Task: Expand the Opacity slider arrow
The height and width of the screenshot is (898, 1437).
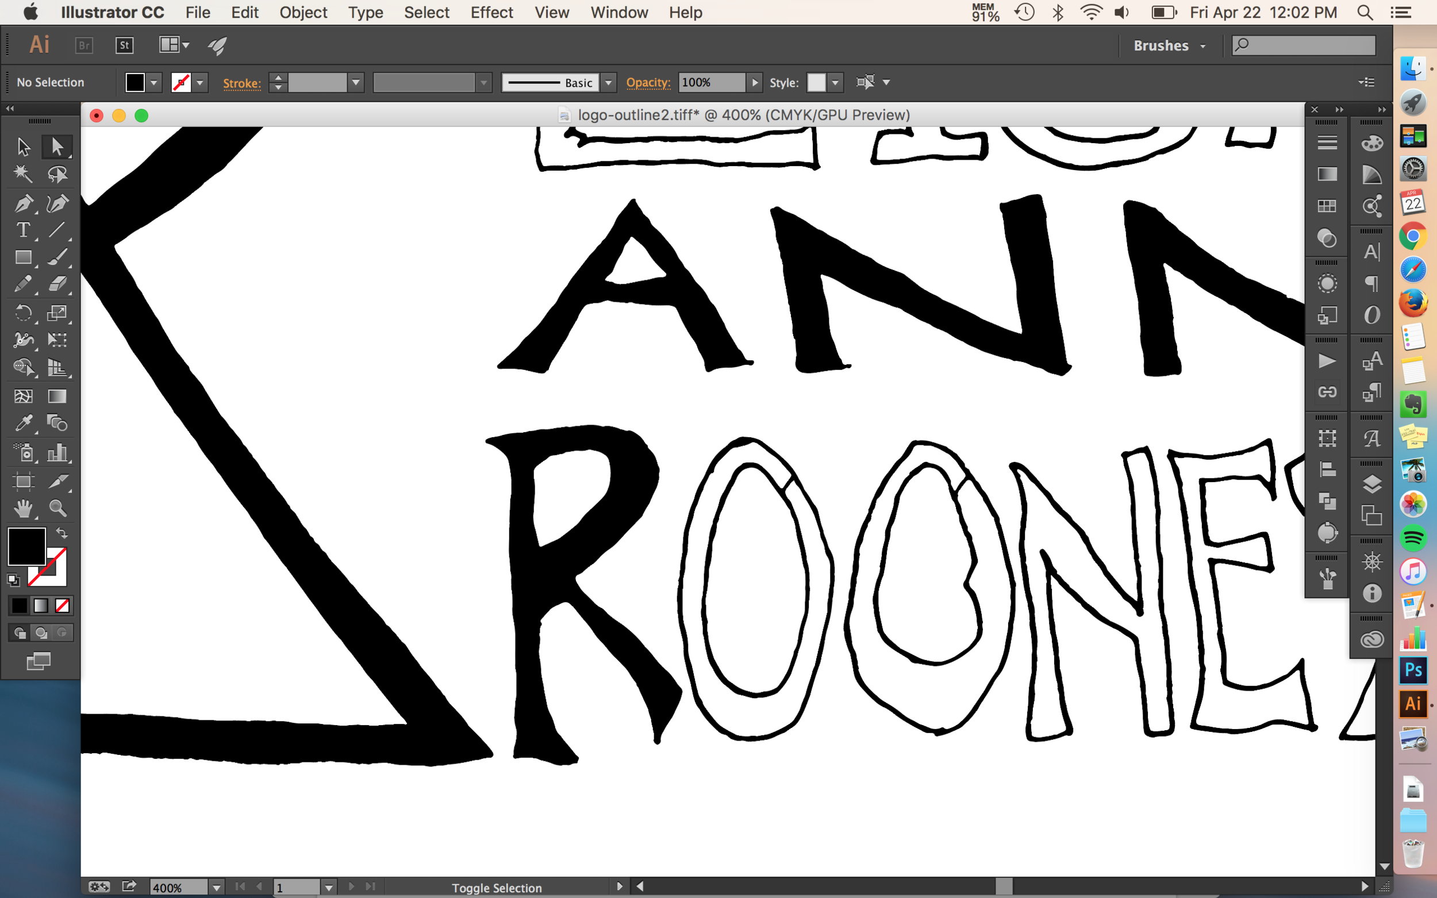Action: (755, 83)
